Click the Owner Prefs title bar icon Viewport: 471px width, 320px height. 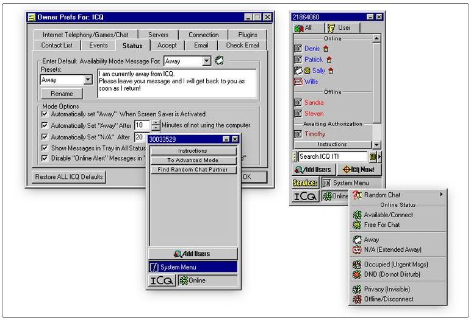[x=32, y=17]
